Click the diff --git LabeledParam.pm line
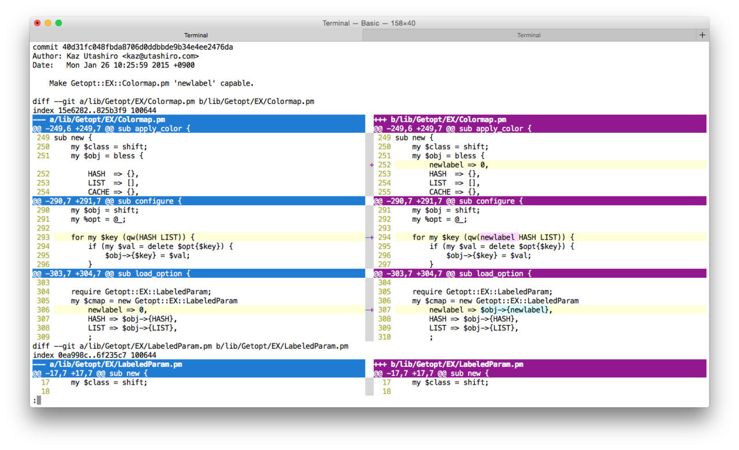The height and width of the screenshot is (450, 739). point(191,346)
